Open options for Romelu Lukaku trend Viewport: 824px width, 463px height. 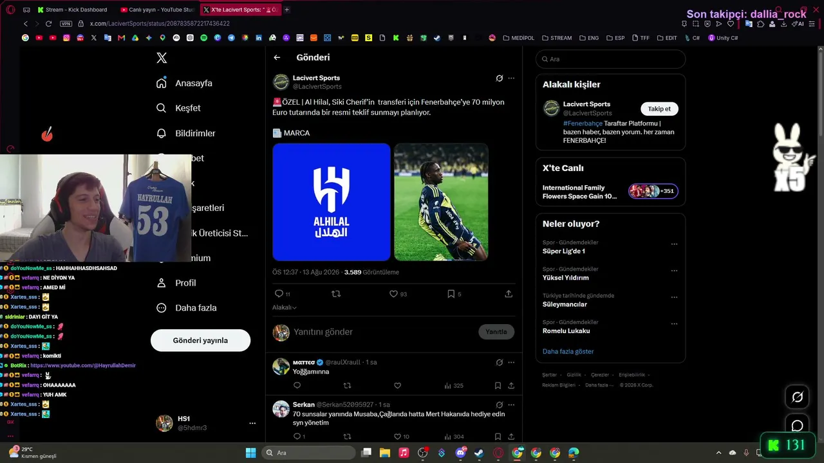(674, 324)
